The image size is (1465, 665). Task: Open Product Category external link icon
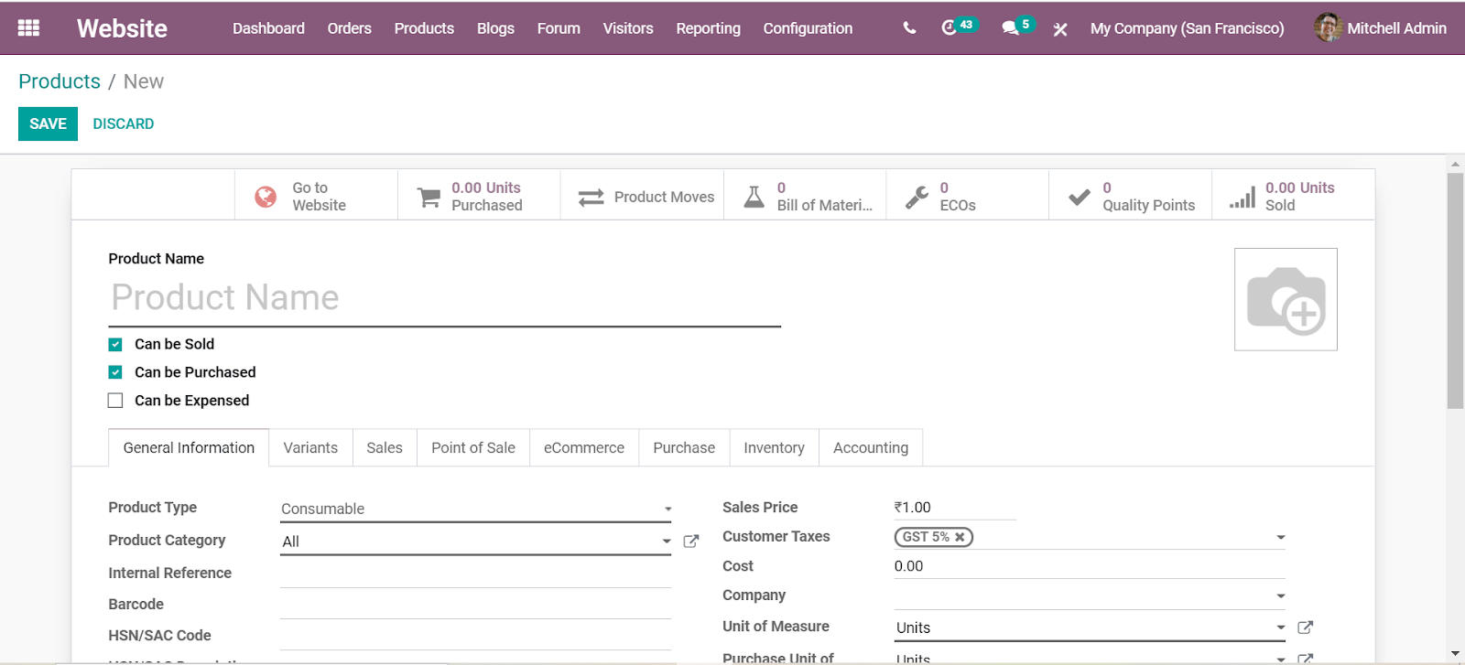(x=691, y=542)
